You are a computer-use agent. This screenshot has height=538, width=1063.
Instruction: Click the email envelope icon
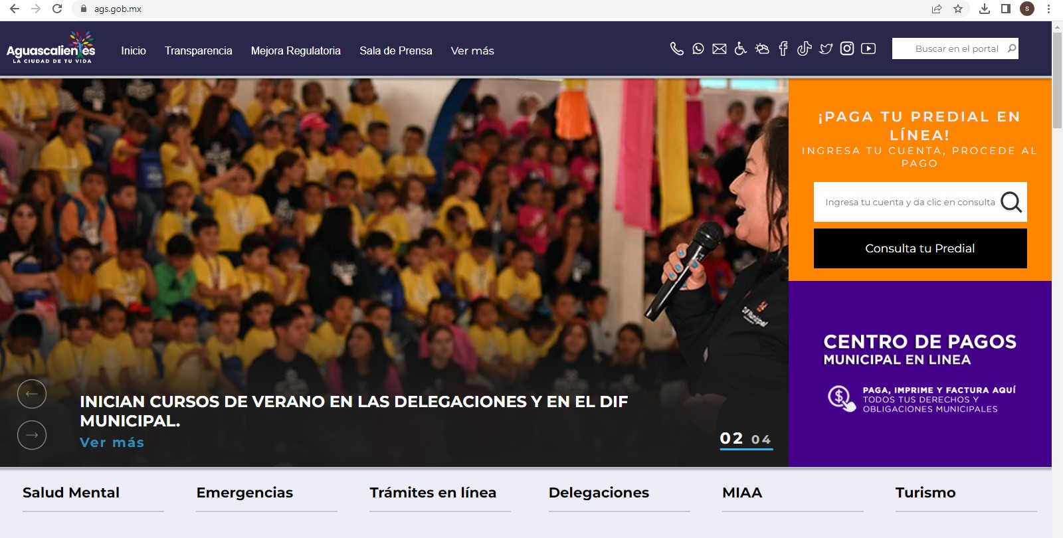[719, 48]
